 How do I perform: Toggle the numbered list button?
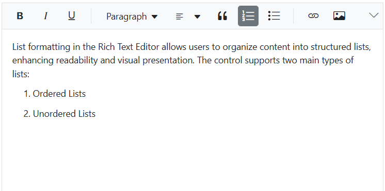pos(248,16)
